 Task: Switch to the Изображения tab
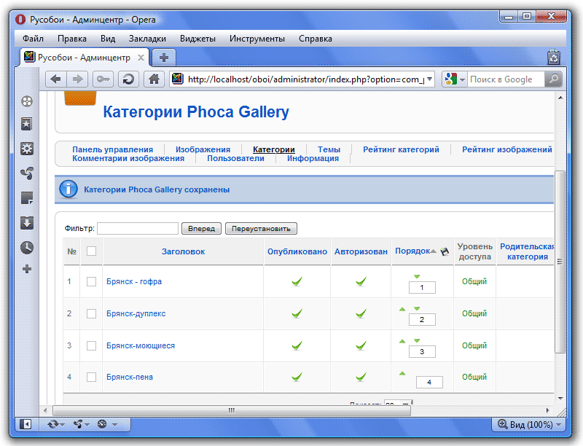point(203,149)
